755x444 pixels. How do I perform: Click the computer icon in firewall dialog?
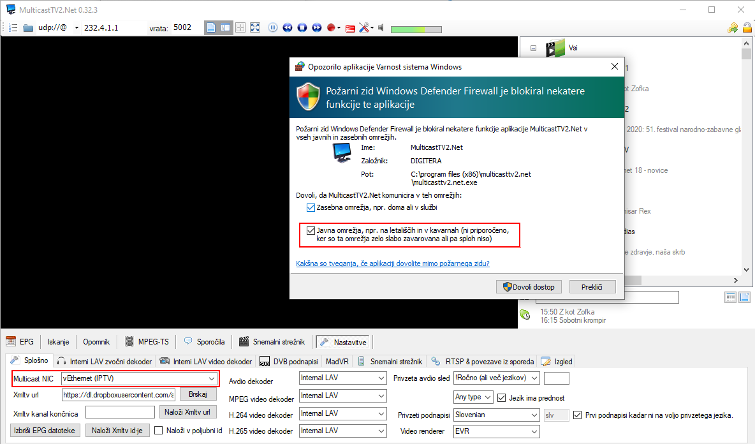click(x=342, y=153)
